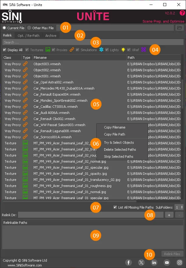
Task: Select Leaf_01_translucency_02.jpg texture row
Action: [x=91, y=180]
